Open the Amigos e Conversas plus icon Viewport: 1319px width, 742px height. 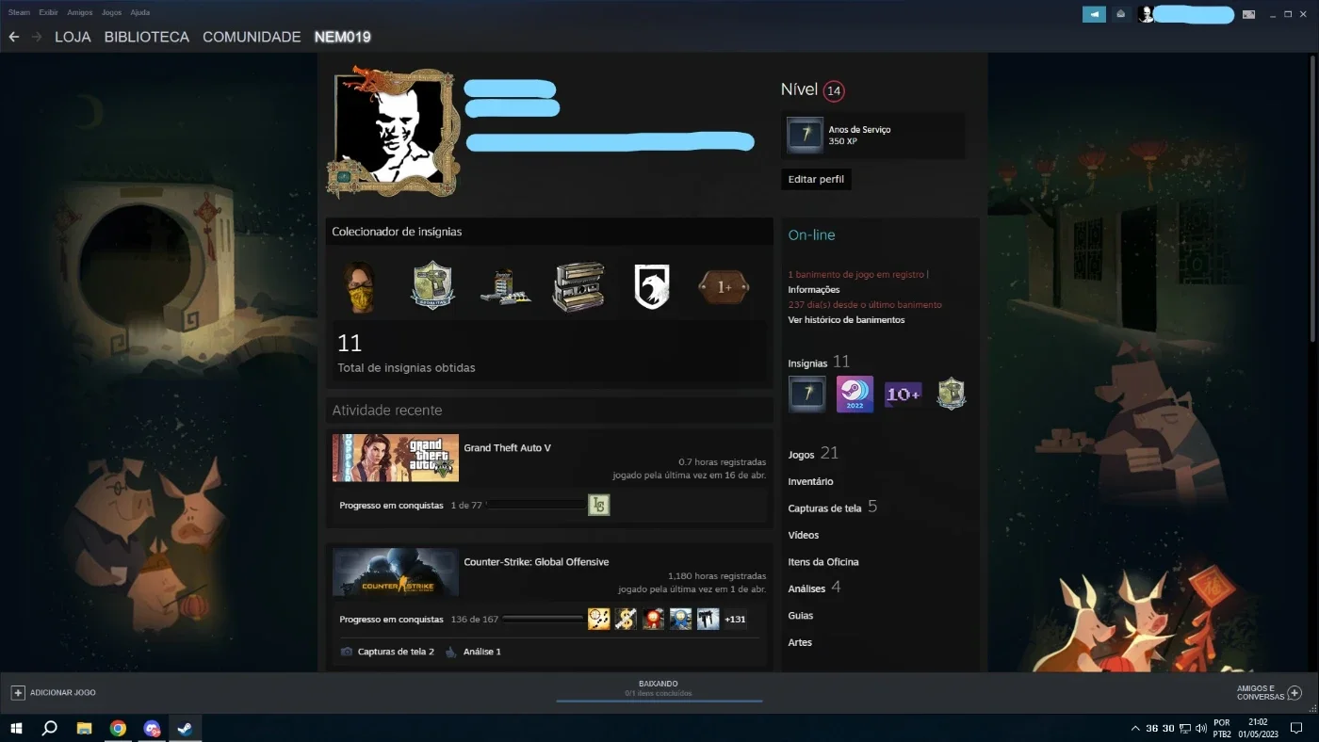point(1295,692)
